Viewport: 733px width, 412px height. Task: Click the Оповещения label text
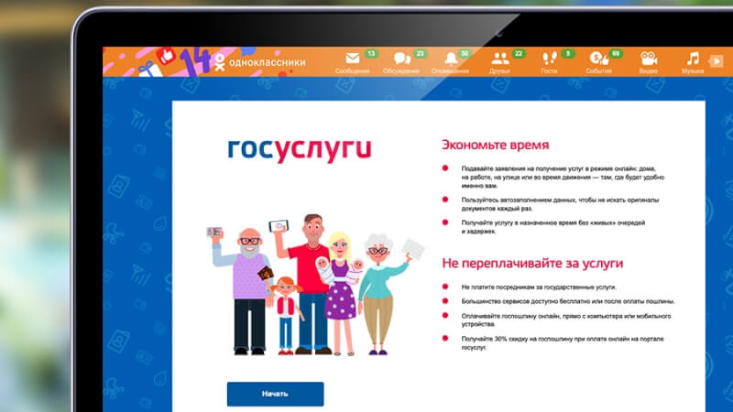[x=450, y=71]
